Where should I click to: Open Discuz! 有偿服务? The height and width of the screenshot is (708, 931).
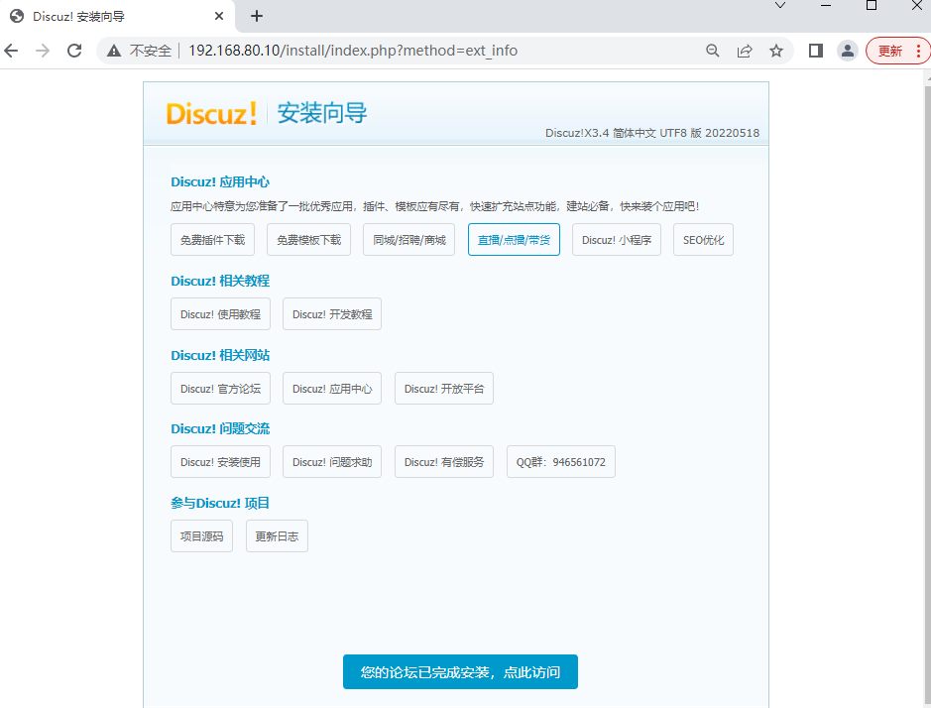click(x=444, y=462)
